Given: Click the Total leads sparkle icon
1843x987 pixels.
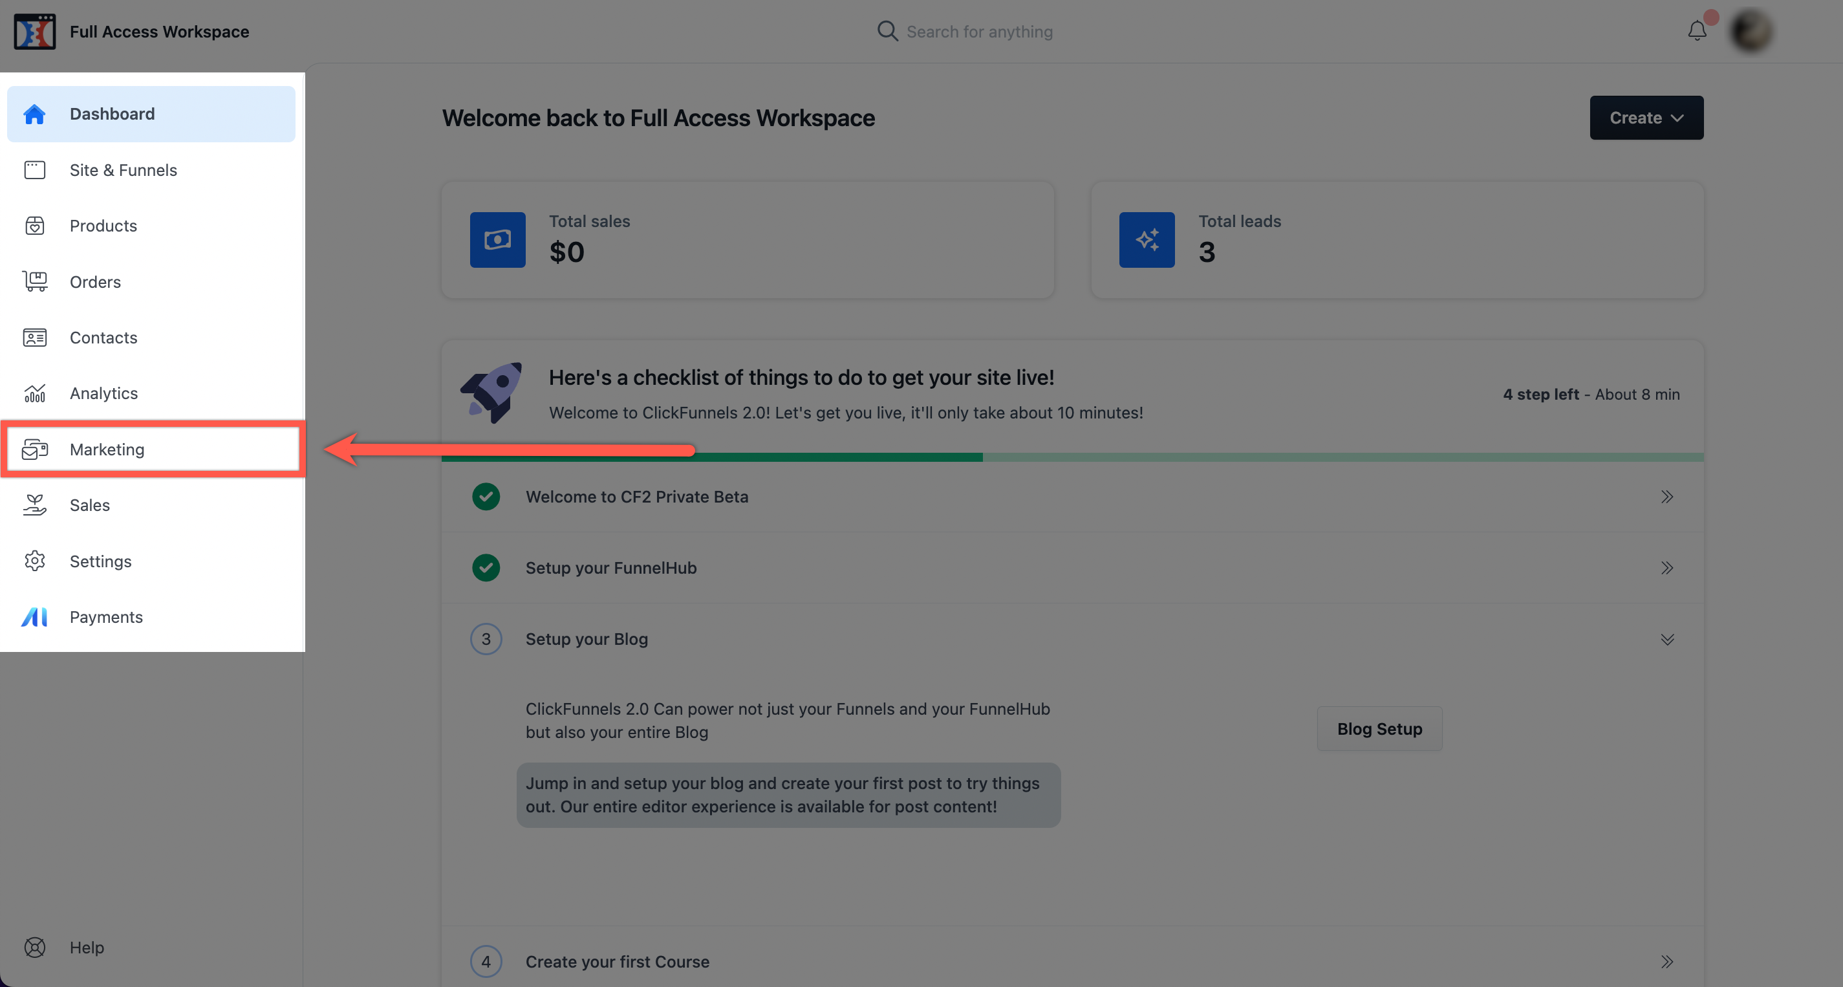Looking at the screenshot, I should (x=1147, y=239).
